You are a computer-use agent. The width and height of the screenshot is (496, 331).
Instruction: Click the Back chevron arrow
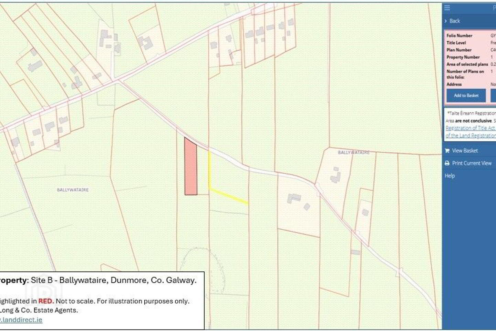click(446, 21)
